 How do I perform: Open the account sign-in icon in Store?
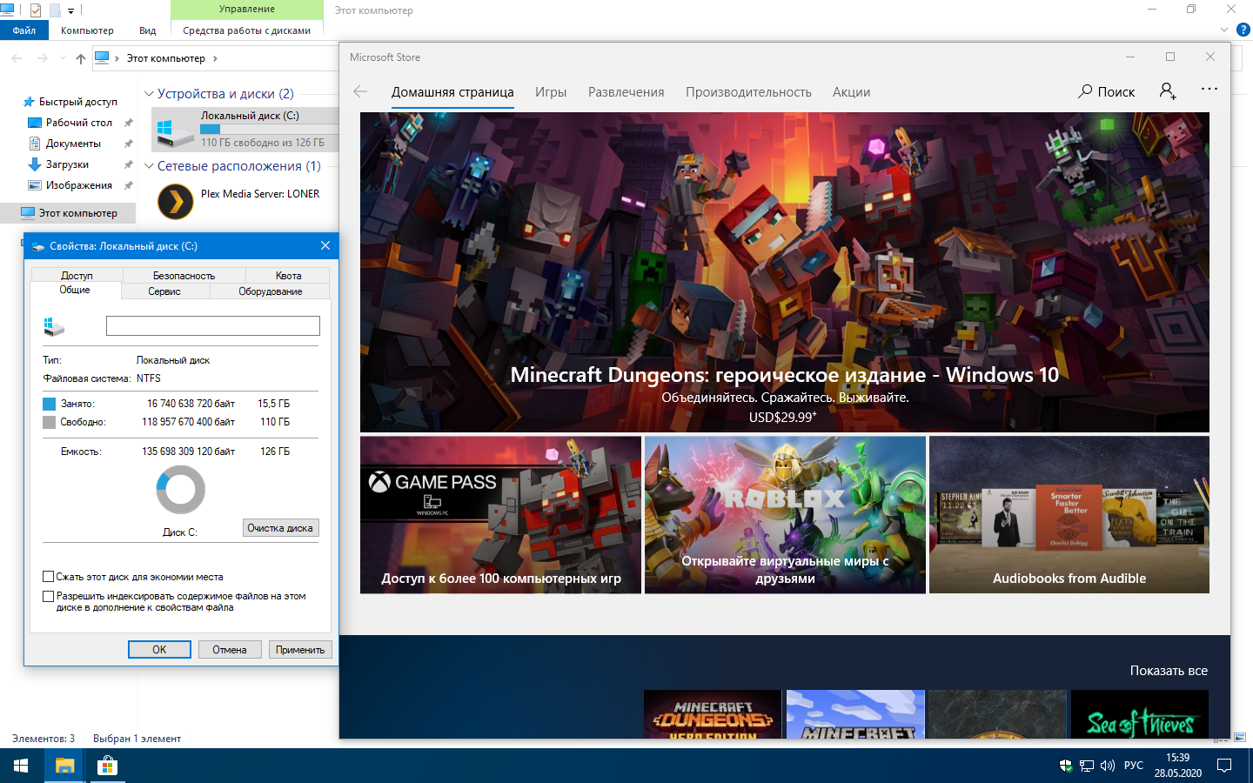[x=1168, y=91]
